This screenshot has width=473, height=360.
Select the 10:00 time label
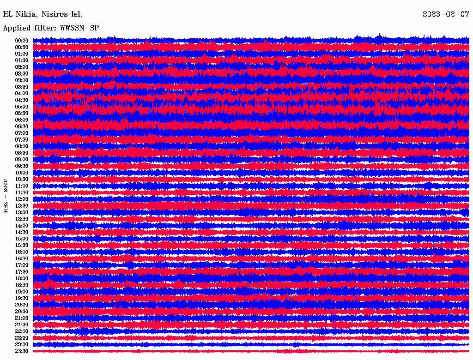[x=22, y=173]
